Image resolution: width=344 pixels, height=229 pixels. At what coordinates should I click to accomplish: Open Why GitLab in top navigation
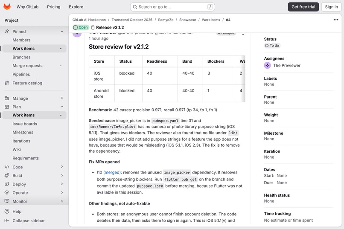coord(27,7)
